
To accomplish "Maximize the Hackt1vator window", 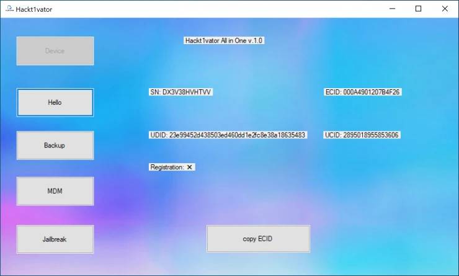I will [419, 9].
